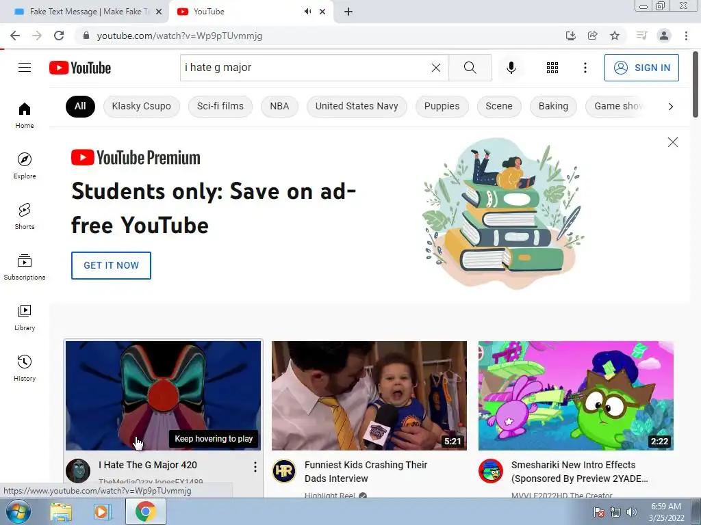This screenshot has height=525, width=701.
Task: Select the NBA chip
Action: (x=279, y=106)
